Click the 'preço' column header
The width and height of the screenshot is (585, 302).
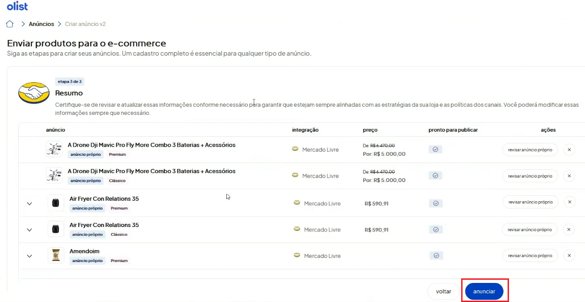370,130
